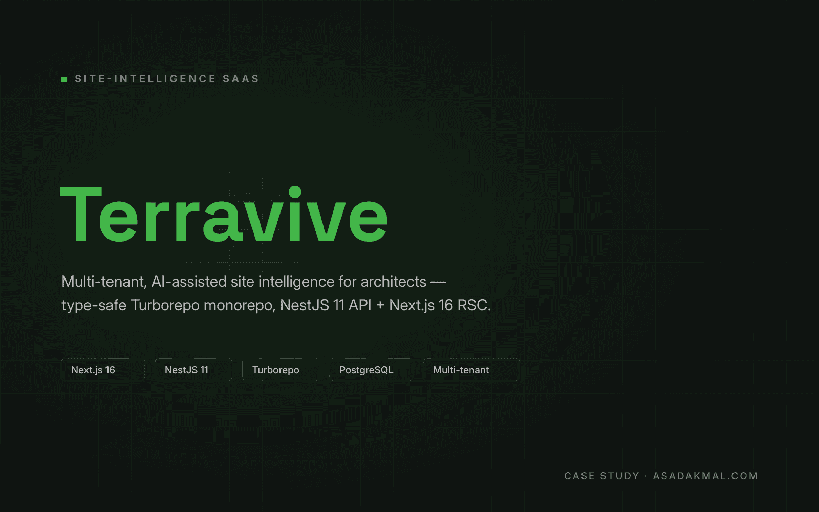Click the Terravive title heading

224,214
